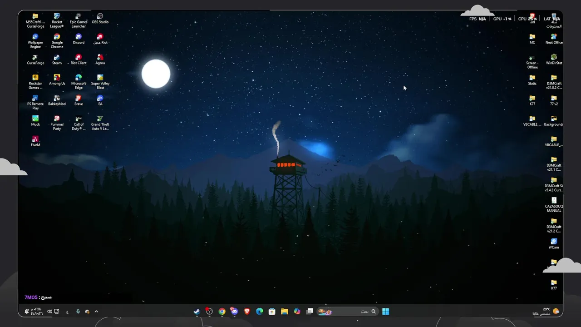Click the LAT N/A overlay readout
Image resolution: width=581 pixels, height=327 pixels.
point(552,19)
